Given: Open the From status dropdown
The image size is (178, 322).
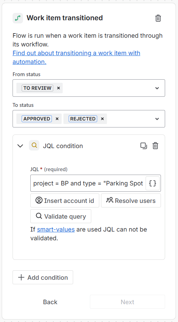Looking at the screenshot, I should coord(157,88).
